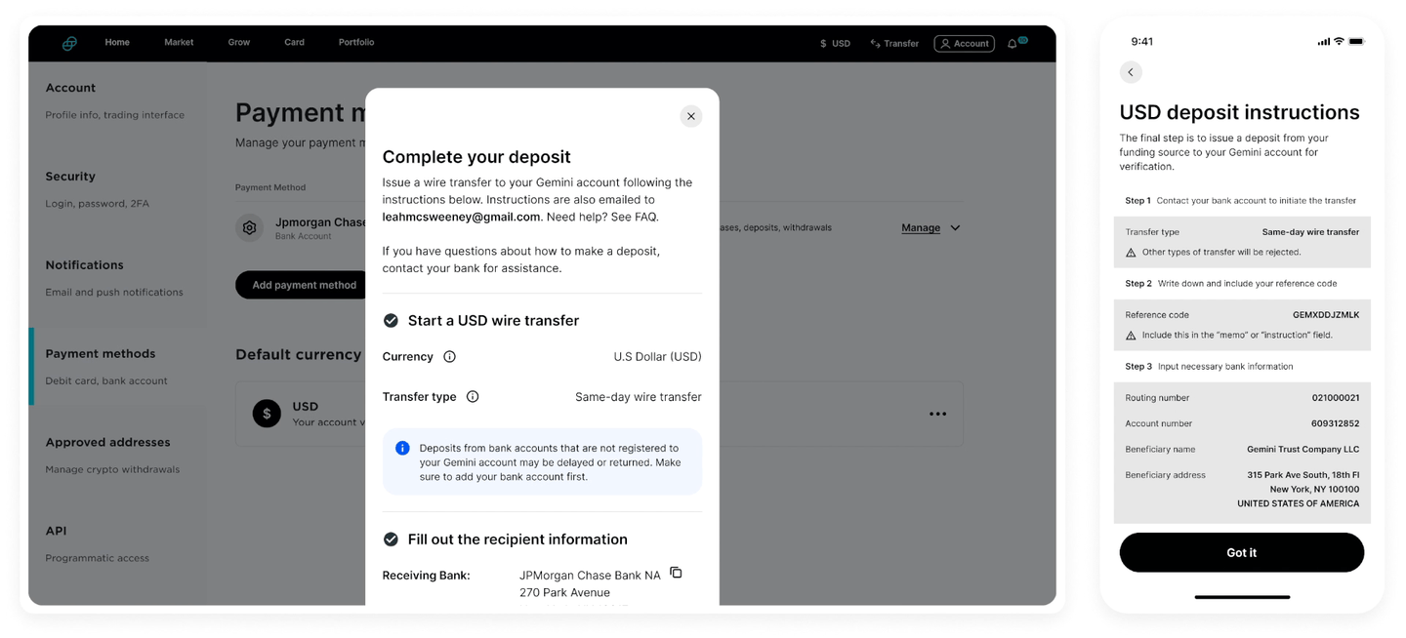
Task: Open the three-dot menu for USD currency
Action: tap(938, 414)
